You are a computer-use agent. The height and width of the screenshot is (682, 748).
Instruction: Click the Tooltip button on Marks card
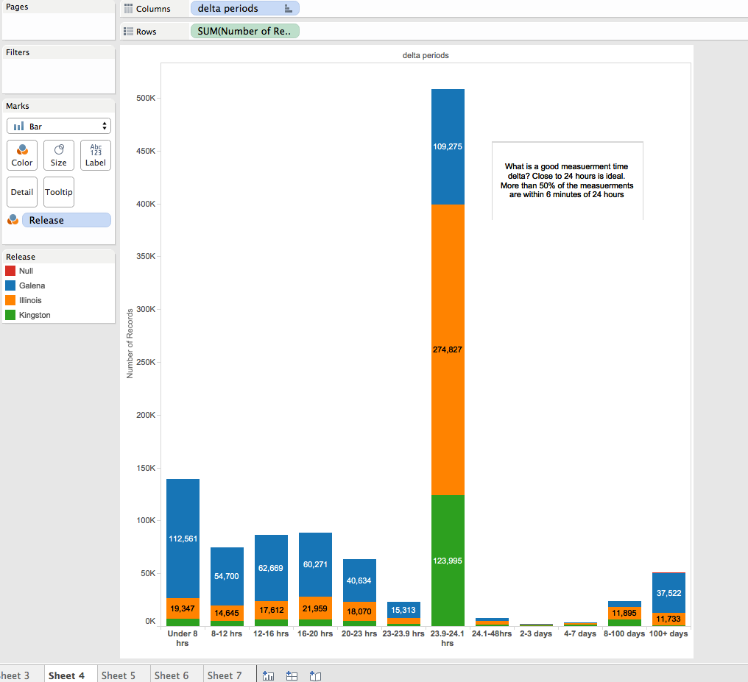coord(59,192)
